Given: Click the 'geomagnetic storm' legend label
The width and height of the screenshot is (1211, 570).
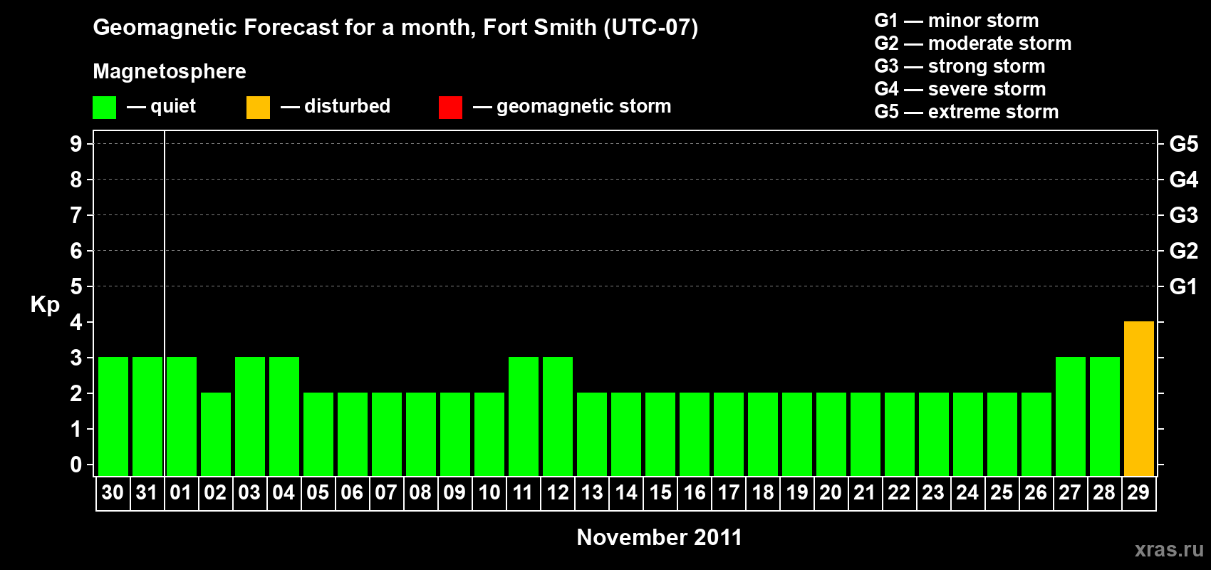Looking at the screenshot, I should pyautogui.click(x=583, y=106).
